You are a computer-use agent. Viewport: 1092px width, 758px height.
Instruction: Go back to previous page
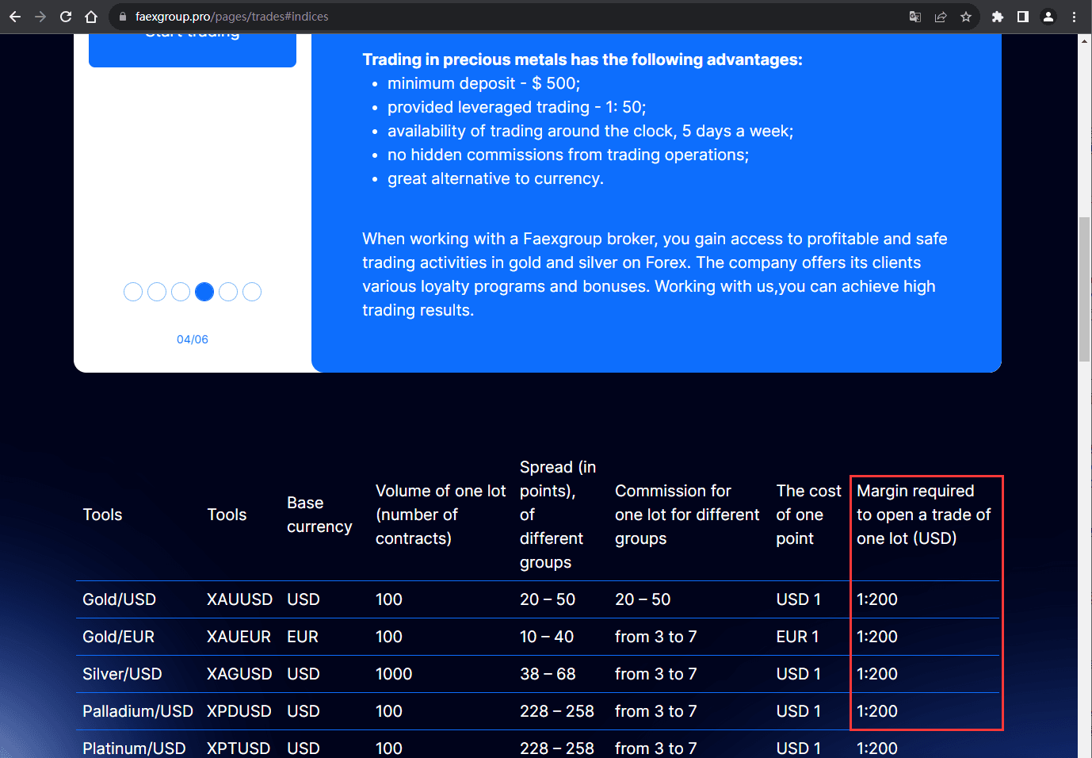(x=15, y=17)
